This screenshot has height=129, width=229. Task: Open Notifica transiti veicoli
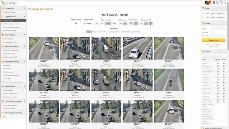coord(11,24)
